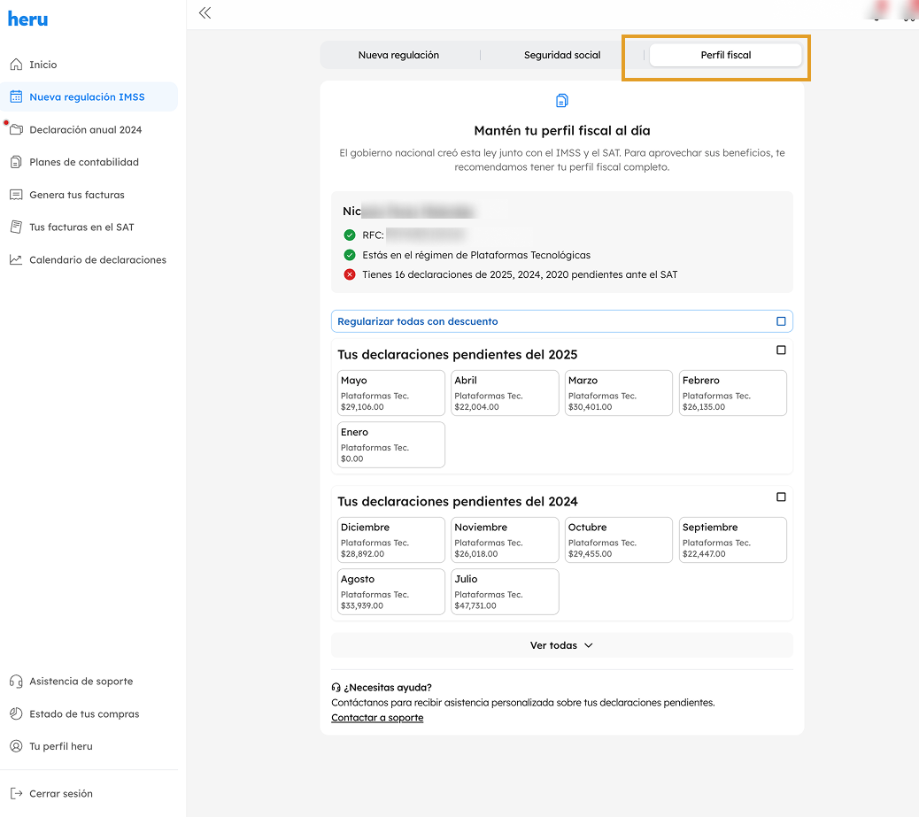Viewport: 919px width, 817px height.
Task: Click the Declaración anual 2024 folder icon
Action: [x=17, y=129]
